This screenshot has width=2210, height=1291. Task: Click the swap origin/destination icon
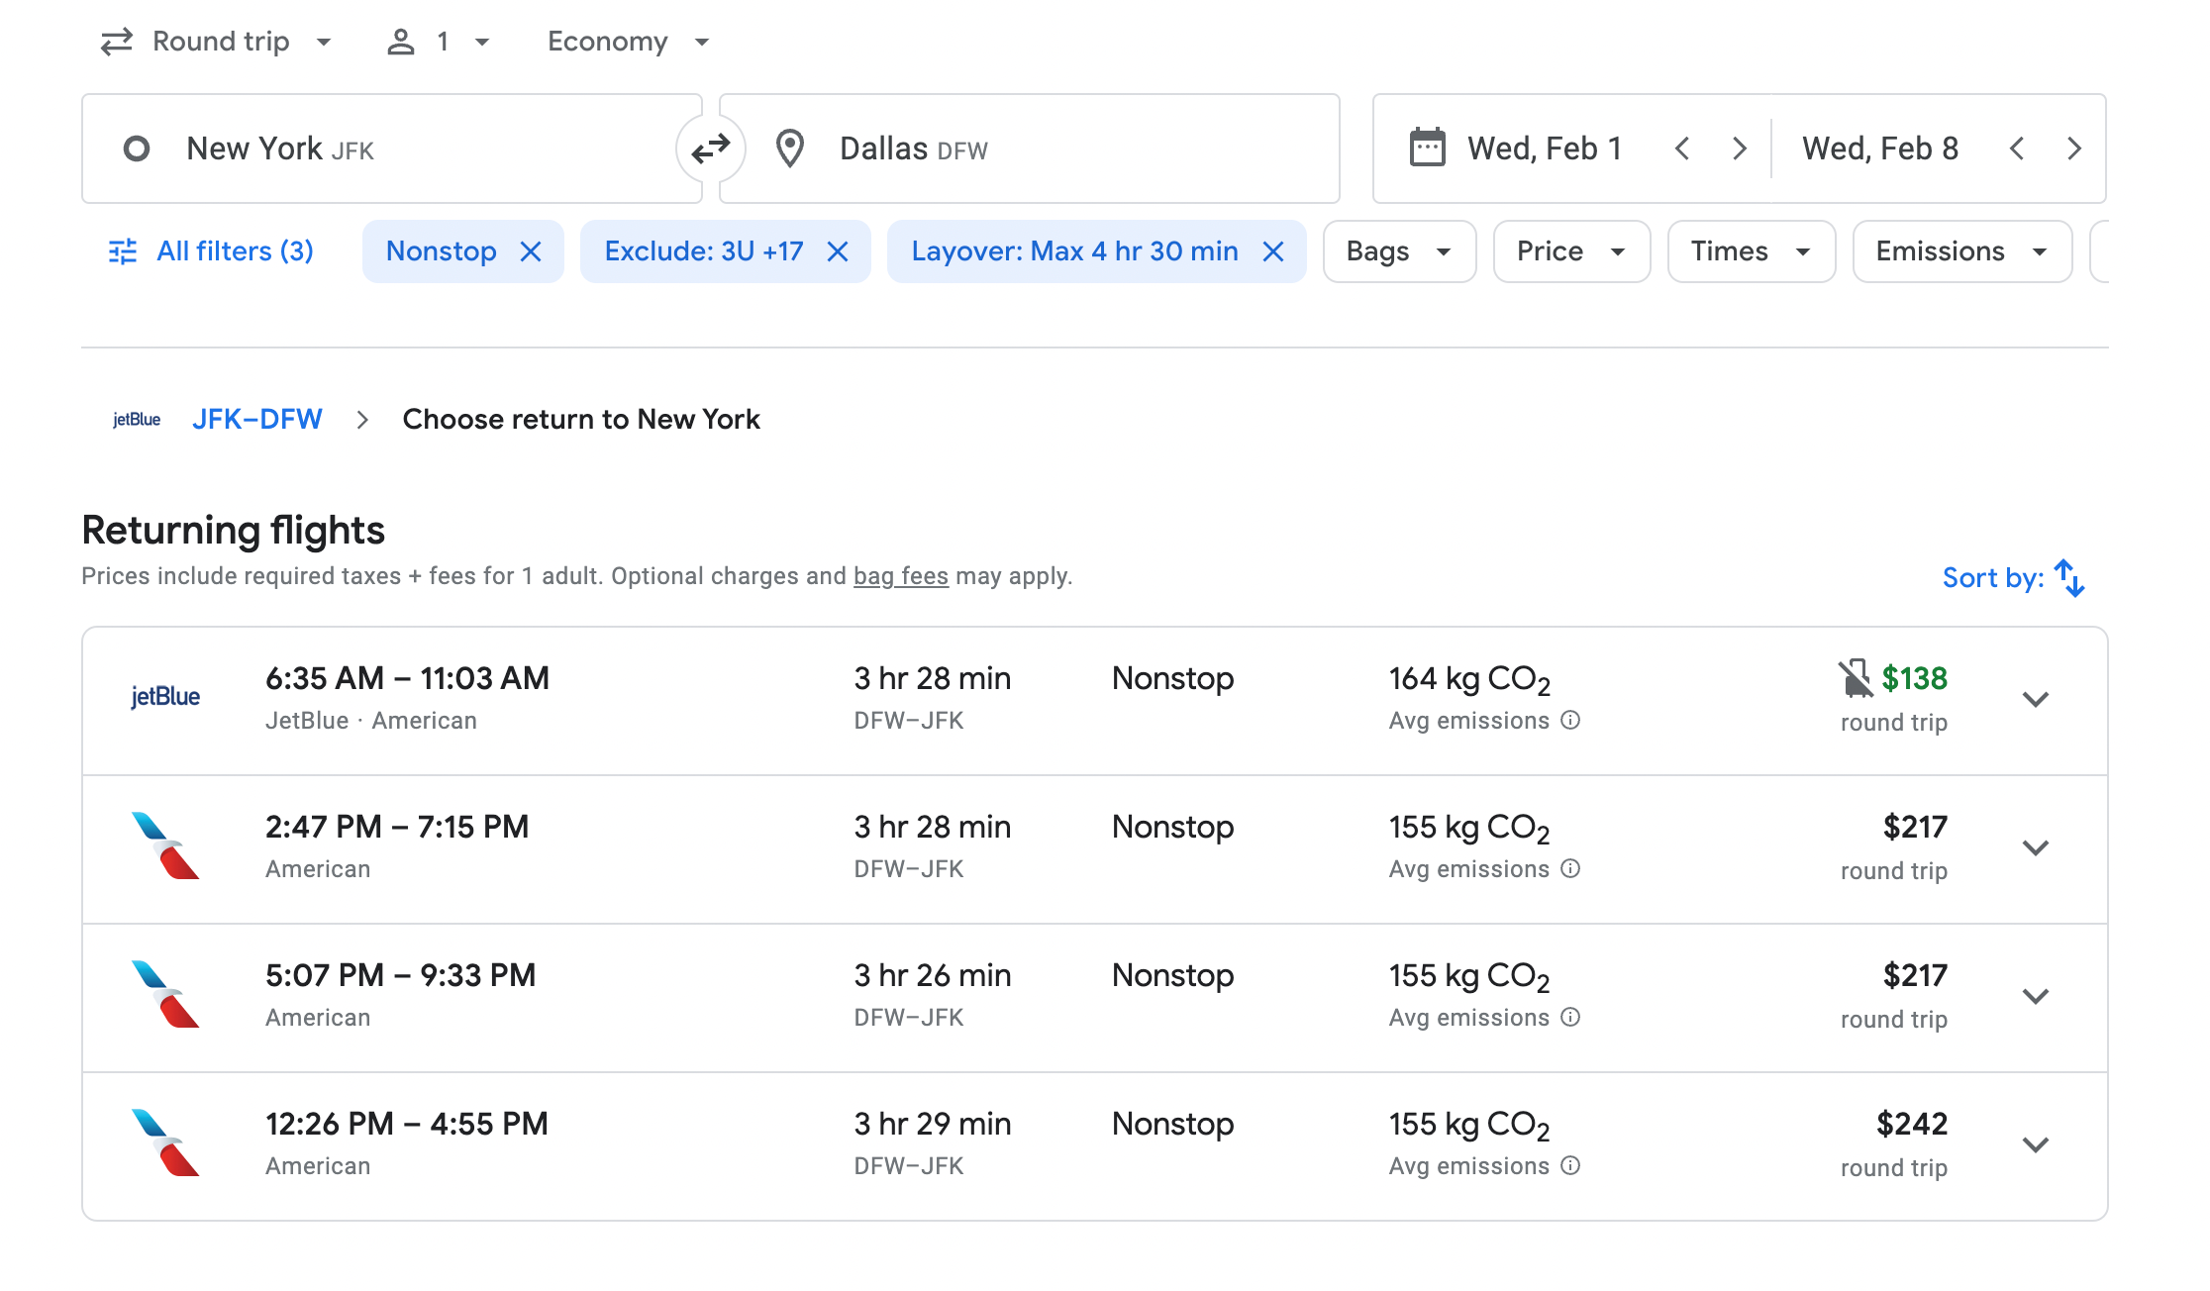click(709, 148)
